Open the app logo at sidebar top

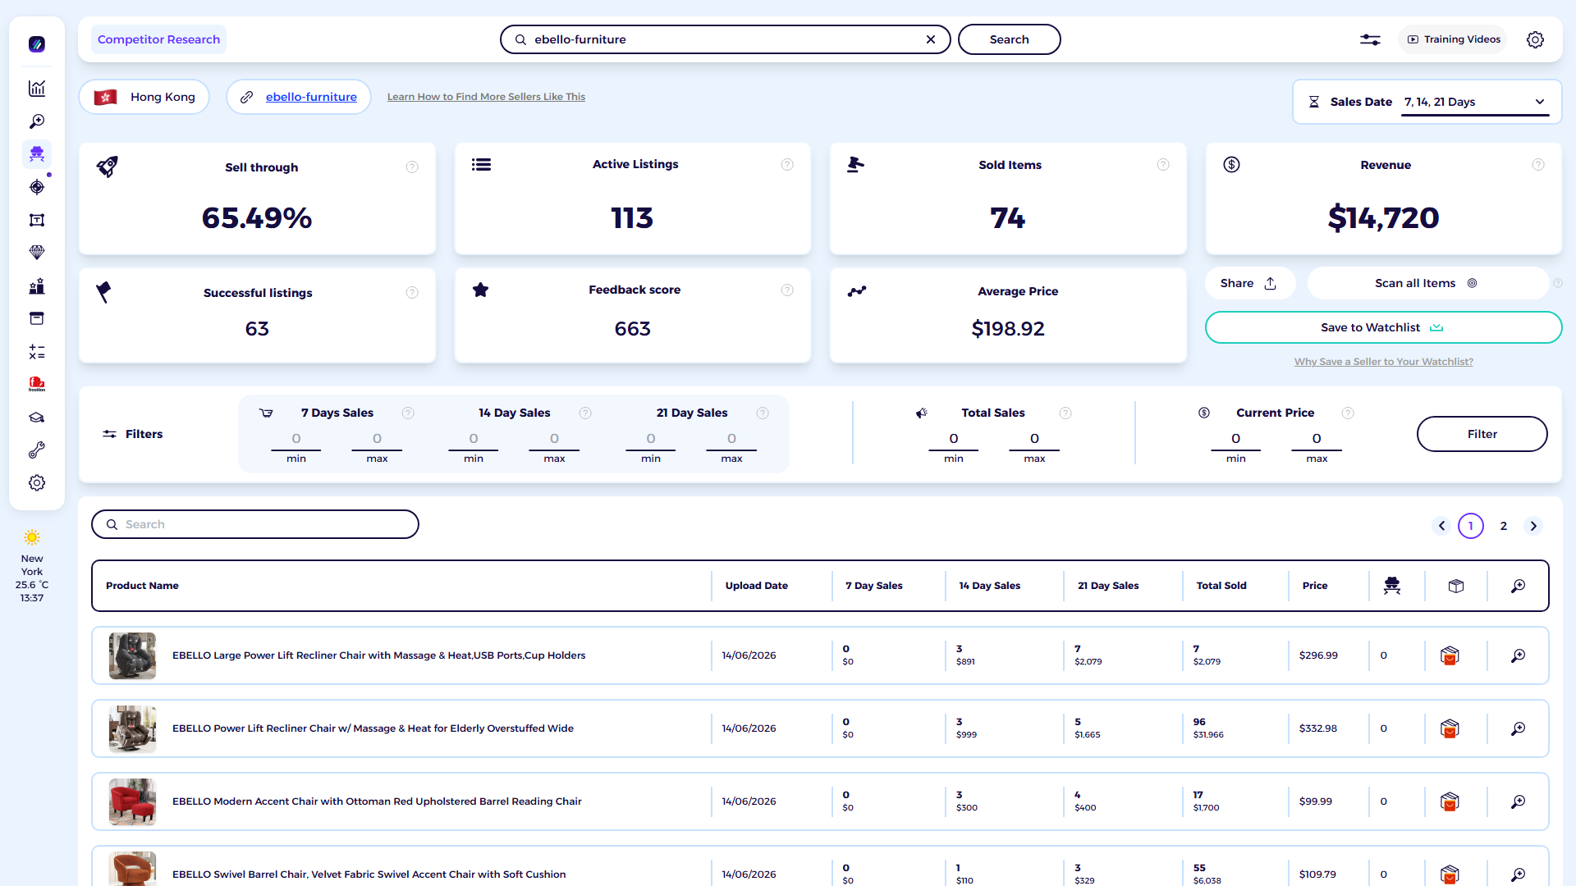[x=37, y=44]
